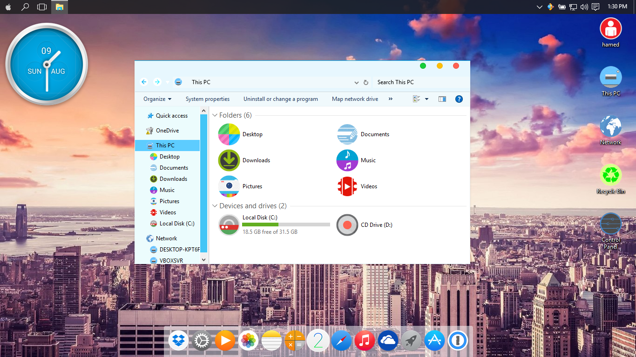636x357 pixels.
Task: Click System properties in the toolbar
Action: pos(207,99)
